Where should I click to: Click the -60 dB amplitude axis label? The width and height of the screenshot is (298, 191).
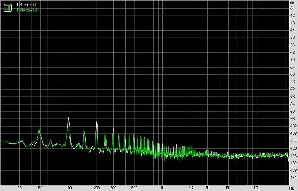292,74
